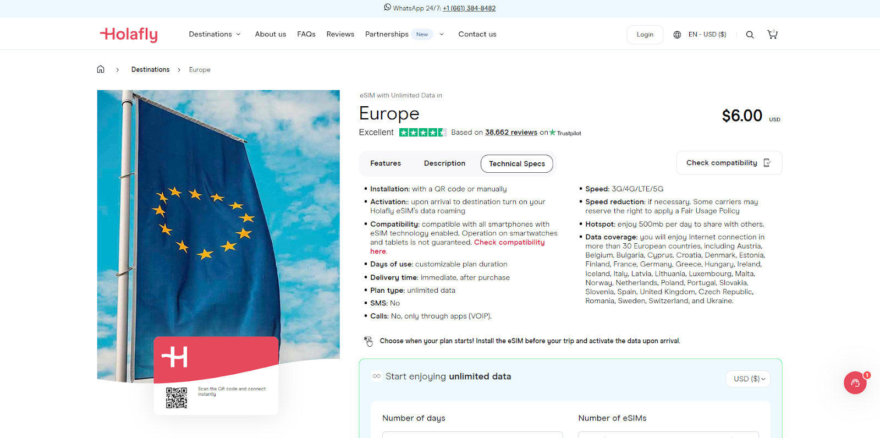
Task: Click the 'Excellent' rating text
Action: tap(376, 133)
